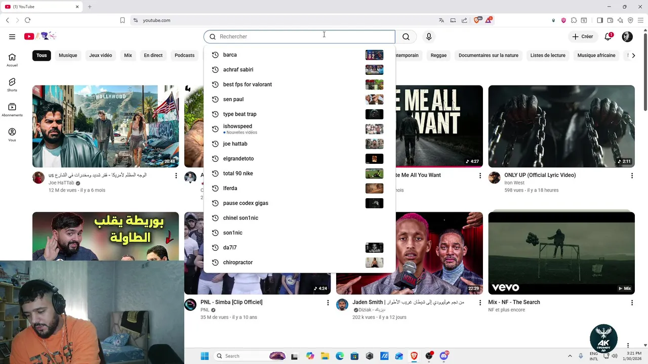Open options for Mix NF The Search
Screen dimensions: 648x364
(x=632, y=302)
